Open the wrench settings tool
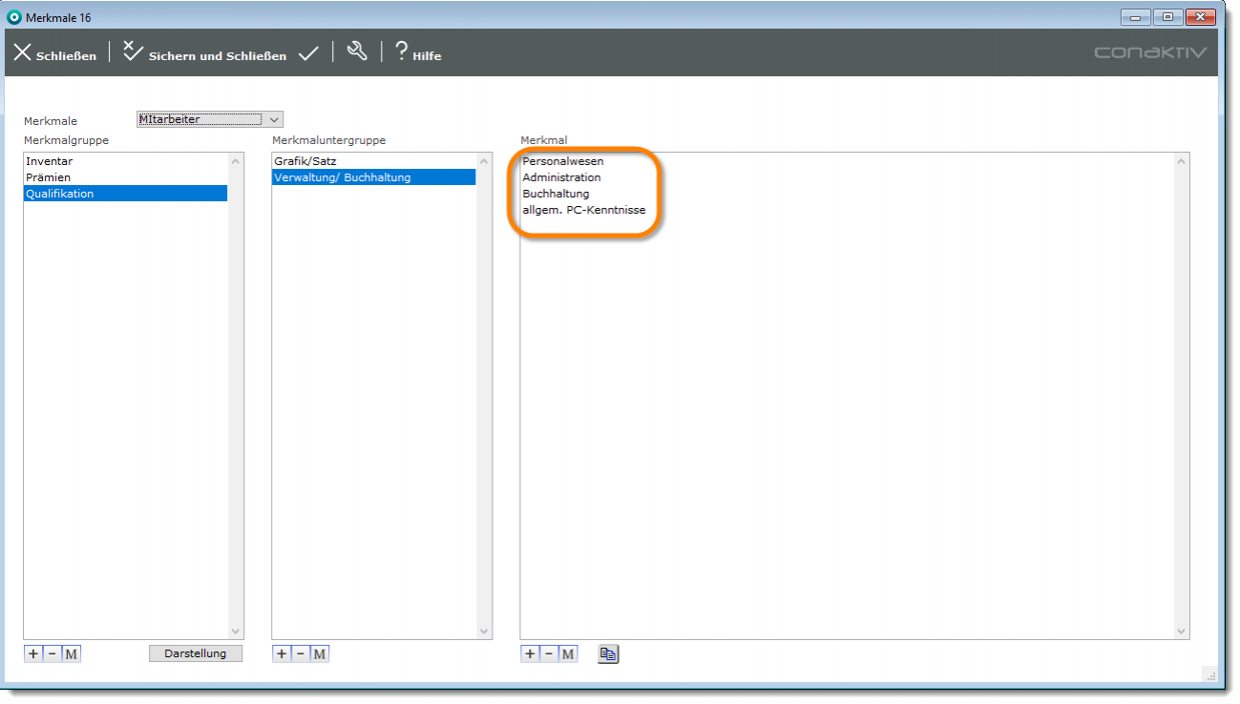 click(357, 52)
